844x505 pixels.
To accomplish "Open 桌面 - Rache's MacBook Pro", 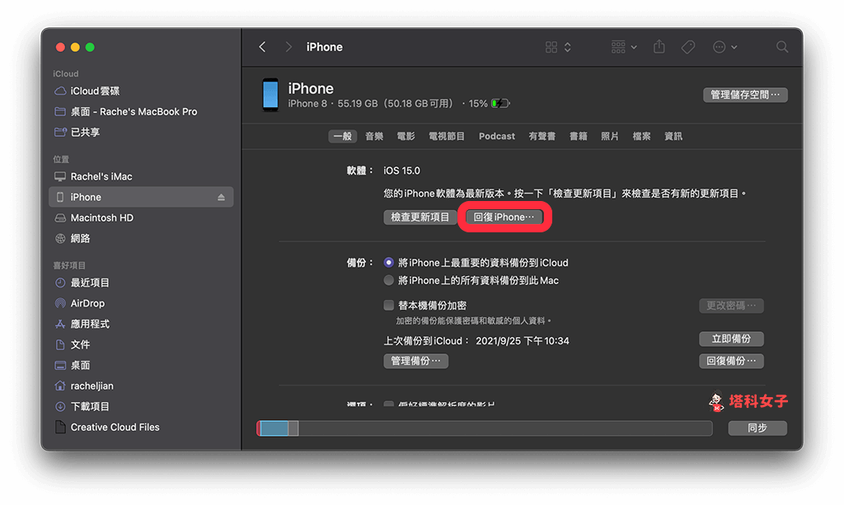I will click(126, 112).
